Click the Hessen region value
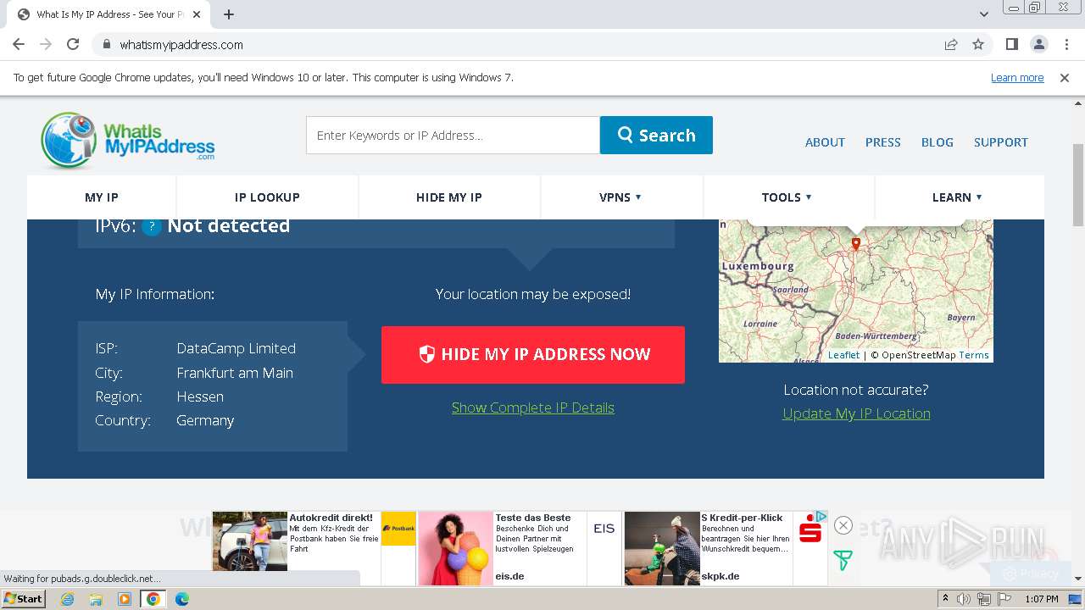1085x610 pixels. pyautogui.click(x=200, y=396)
